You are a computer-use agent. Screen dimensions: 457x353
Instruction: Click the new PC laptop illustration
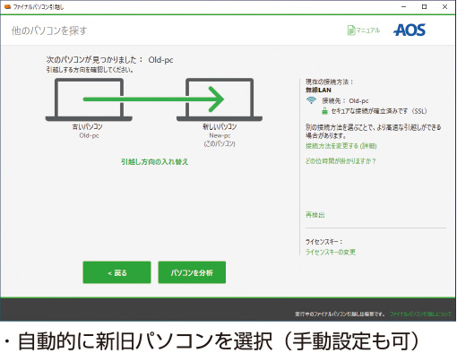[x=220, y=99]
